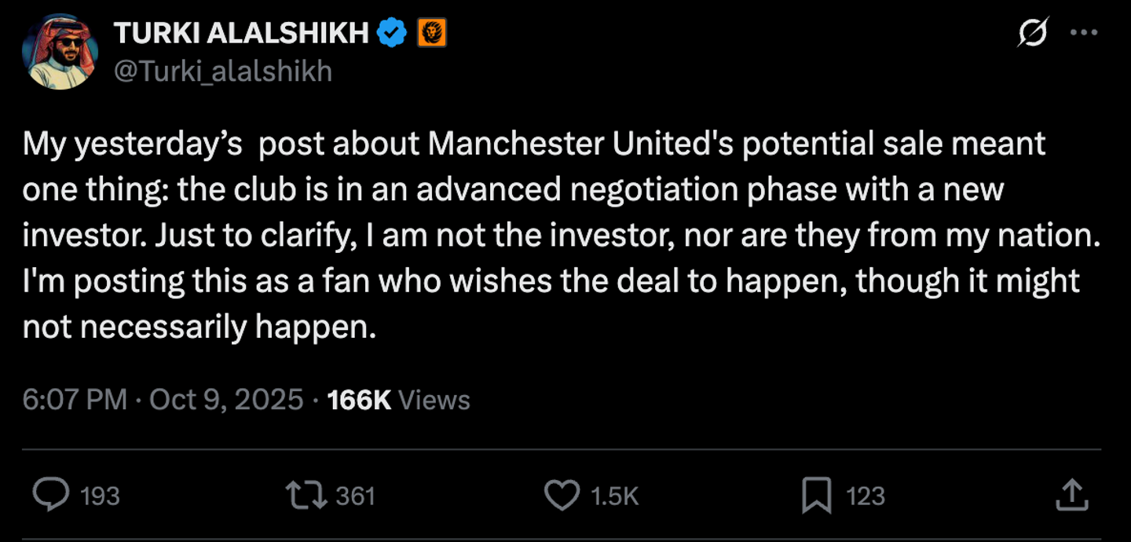The image size is (1131, 542).
Task: Open the Grok explain-post icon
Action: point(1032,33)
